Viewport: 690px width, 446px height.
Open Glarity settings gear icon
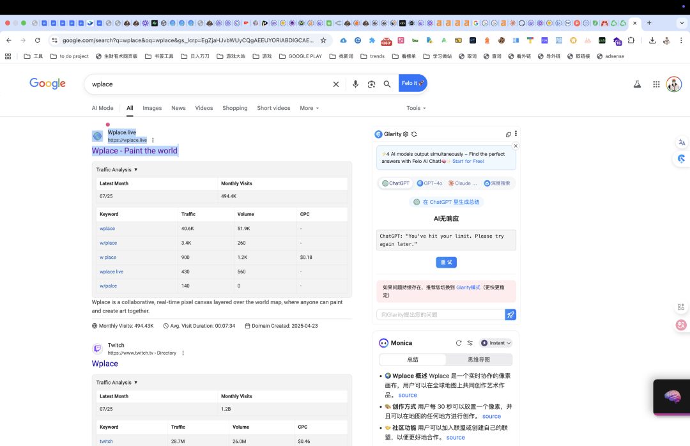(x=406, y=134)
